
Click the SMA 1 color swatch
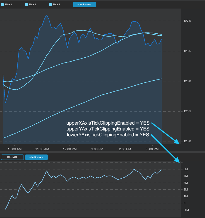(x=2, y=5)
